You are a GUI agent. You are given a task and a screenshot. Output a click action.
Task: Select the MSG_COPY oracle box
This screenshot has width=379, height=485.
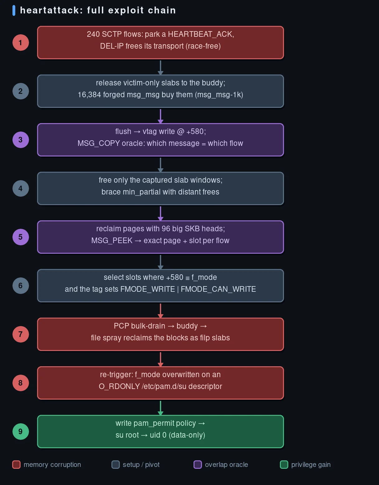point(161,140)
